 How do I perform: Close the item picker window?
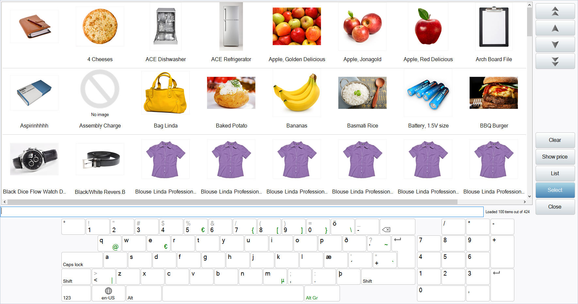[x=555, y=207]
